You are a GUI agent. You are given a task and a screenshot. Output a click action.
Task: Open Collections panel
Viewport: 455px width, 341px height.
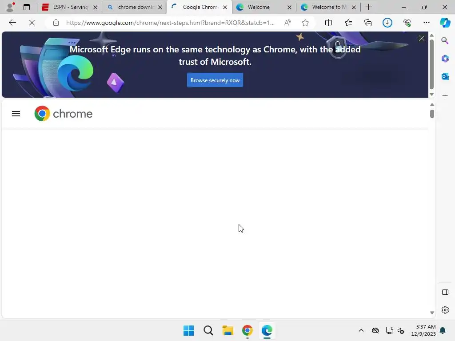(x=367, y=23)
